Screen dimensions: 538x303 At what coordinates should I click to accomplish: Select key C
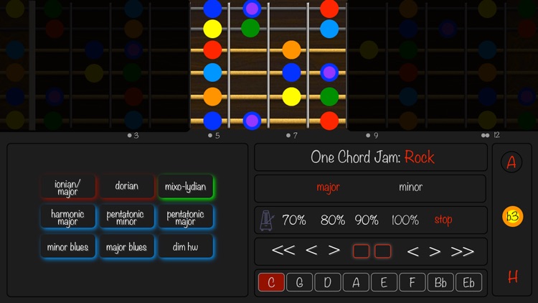(271, 282)
